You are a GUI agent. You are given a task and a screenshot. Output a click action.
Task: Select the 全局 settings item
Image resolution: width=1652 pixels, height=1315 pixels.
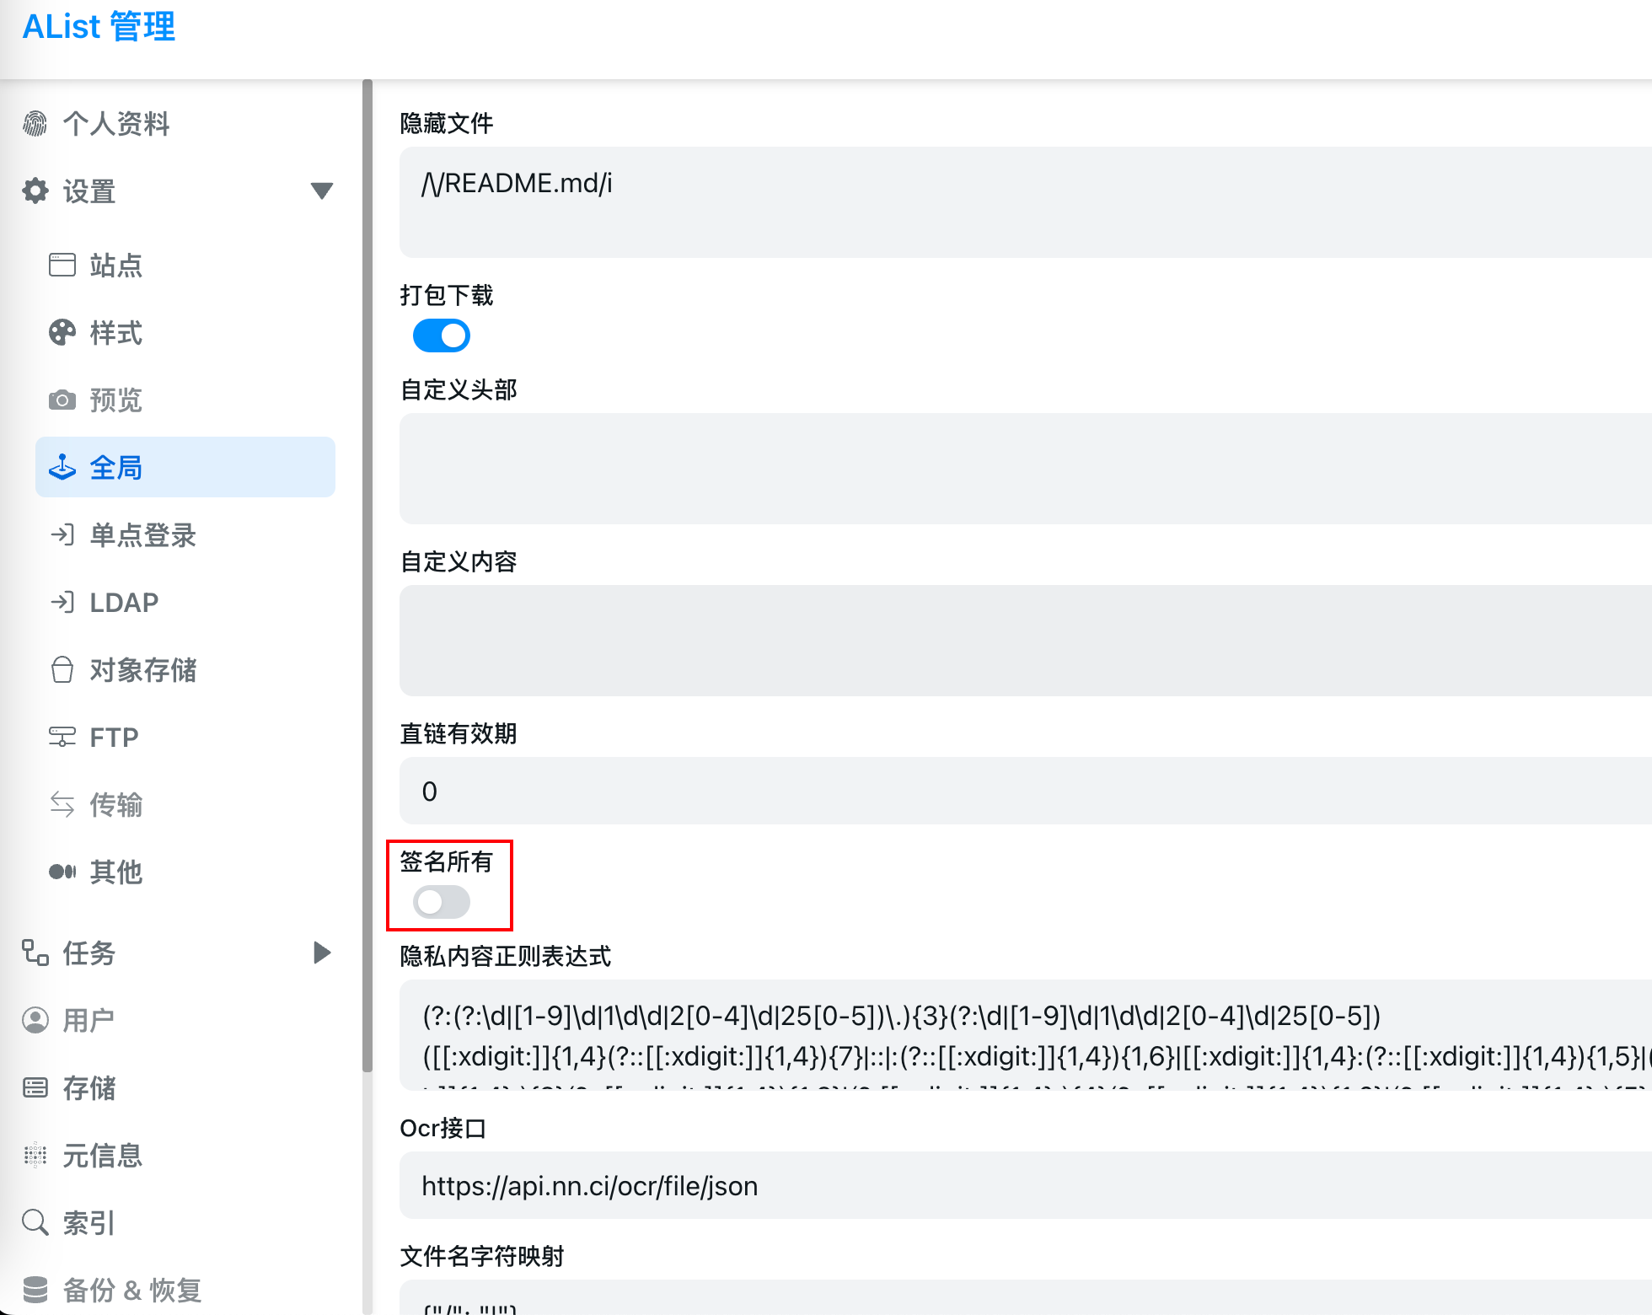click(185, 467)
